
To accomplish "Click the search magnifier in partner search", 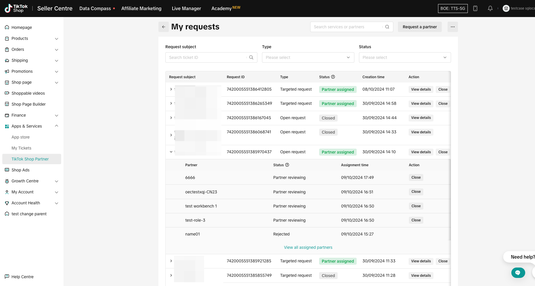I will coord(387,27).
